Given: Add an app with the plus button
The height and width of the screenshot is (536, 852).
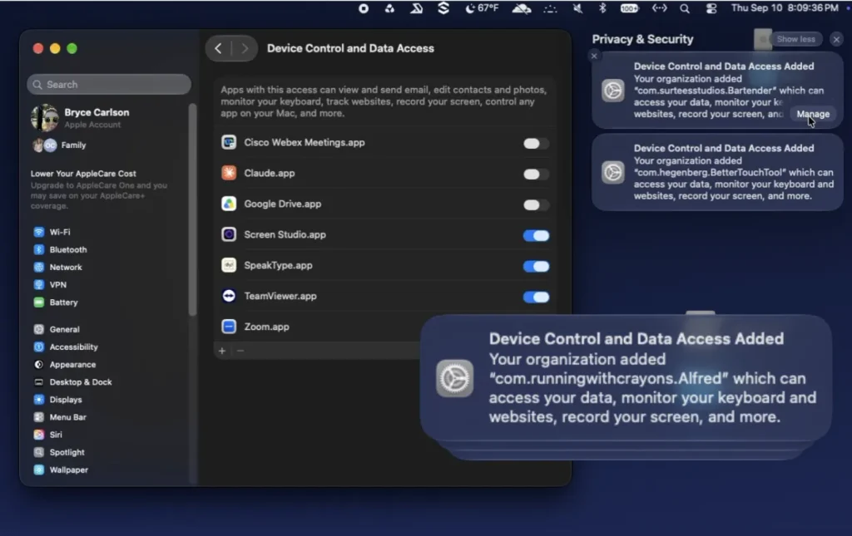Looking at the screenshot, I should tap(221, 351).
